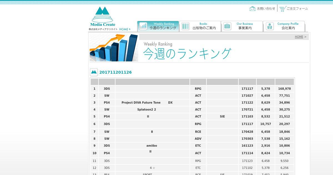Click the Weekly Ranking chart icon
Image resolution: width=333 pixels, height=175 pixels.
point(143,26)
